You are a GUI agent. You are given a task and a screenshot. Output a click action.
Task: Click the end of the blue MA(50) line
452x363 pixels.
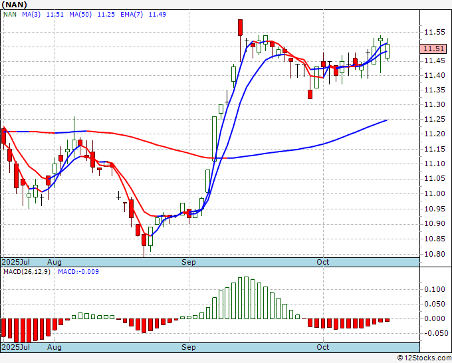pyautogui.click(x=386, y=120)
